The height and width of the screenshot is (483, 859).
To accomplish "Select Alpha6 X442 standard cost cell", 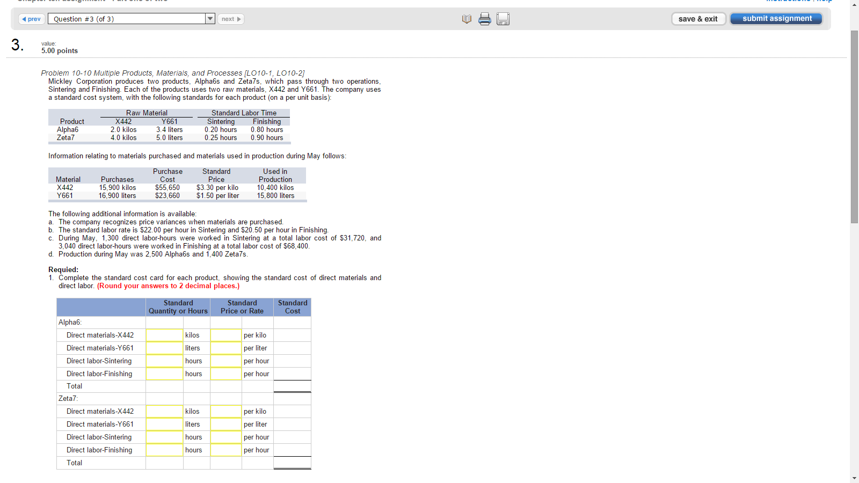I will coord(293,335).
